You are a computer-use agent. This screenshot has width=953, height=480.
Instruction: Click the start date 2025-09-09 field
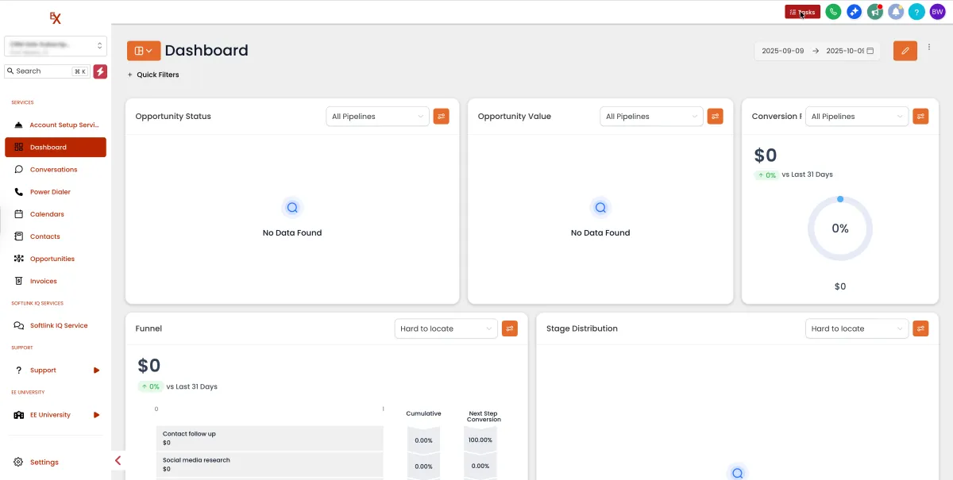783,51
